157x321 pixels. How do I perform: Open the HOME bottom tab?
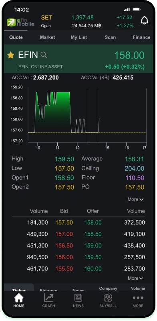(19, 301)
